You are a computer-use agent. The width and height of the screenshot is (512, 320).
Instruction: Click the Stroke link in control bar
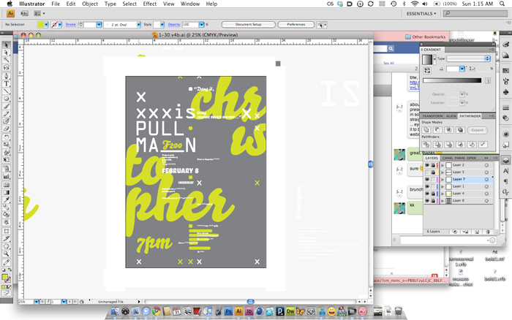point(70,24)
